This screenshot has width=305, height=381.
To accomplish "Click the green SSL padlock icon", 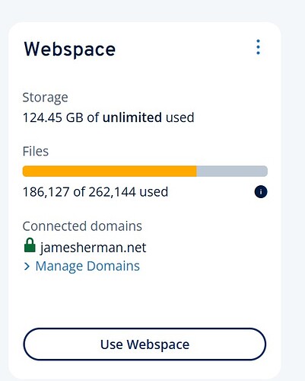I will (30, 245).
